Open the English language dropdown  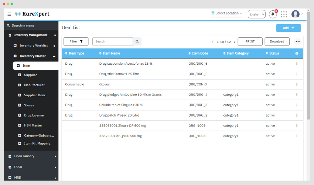[256, 14]
